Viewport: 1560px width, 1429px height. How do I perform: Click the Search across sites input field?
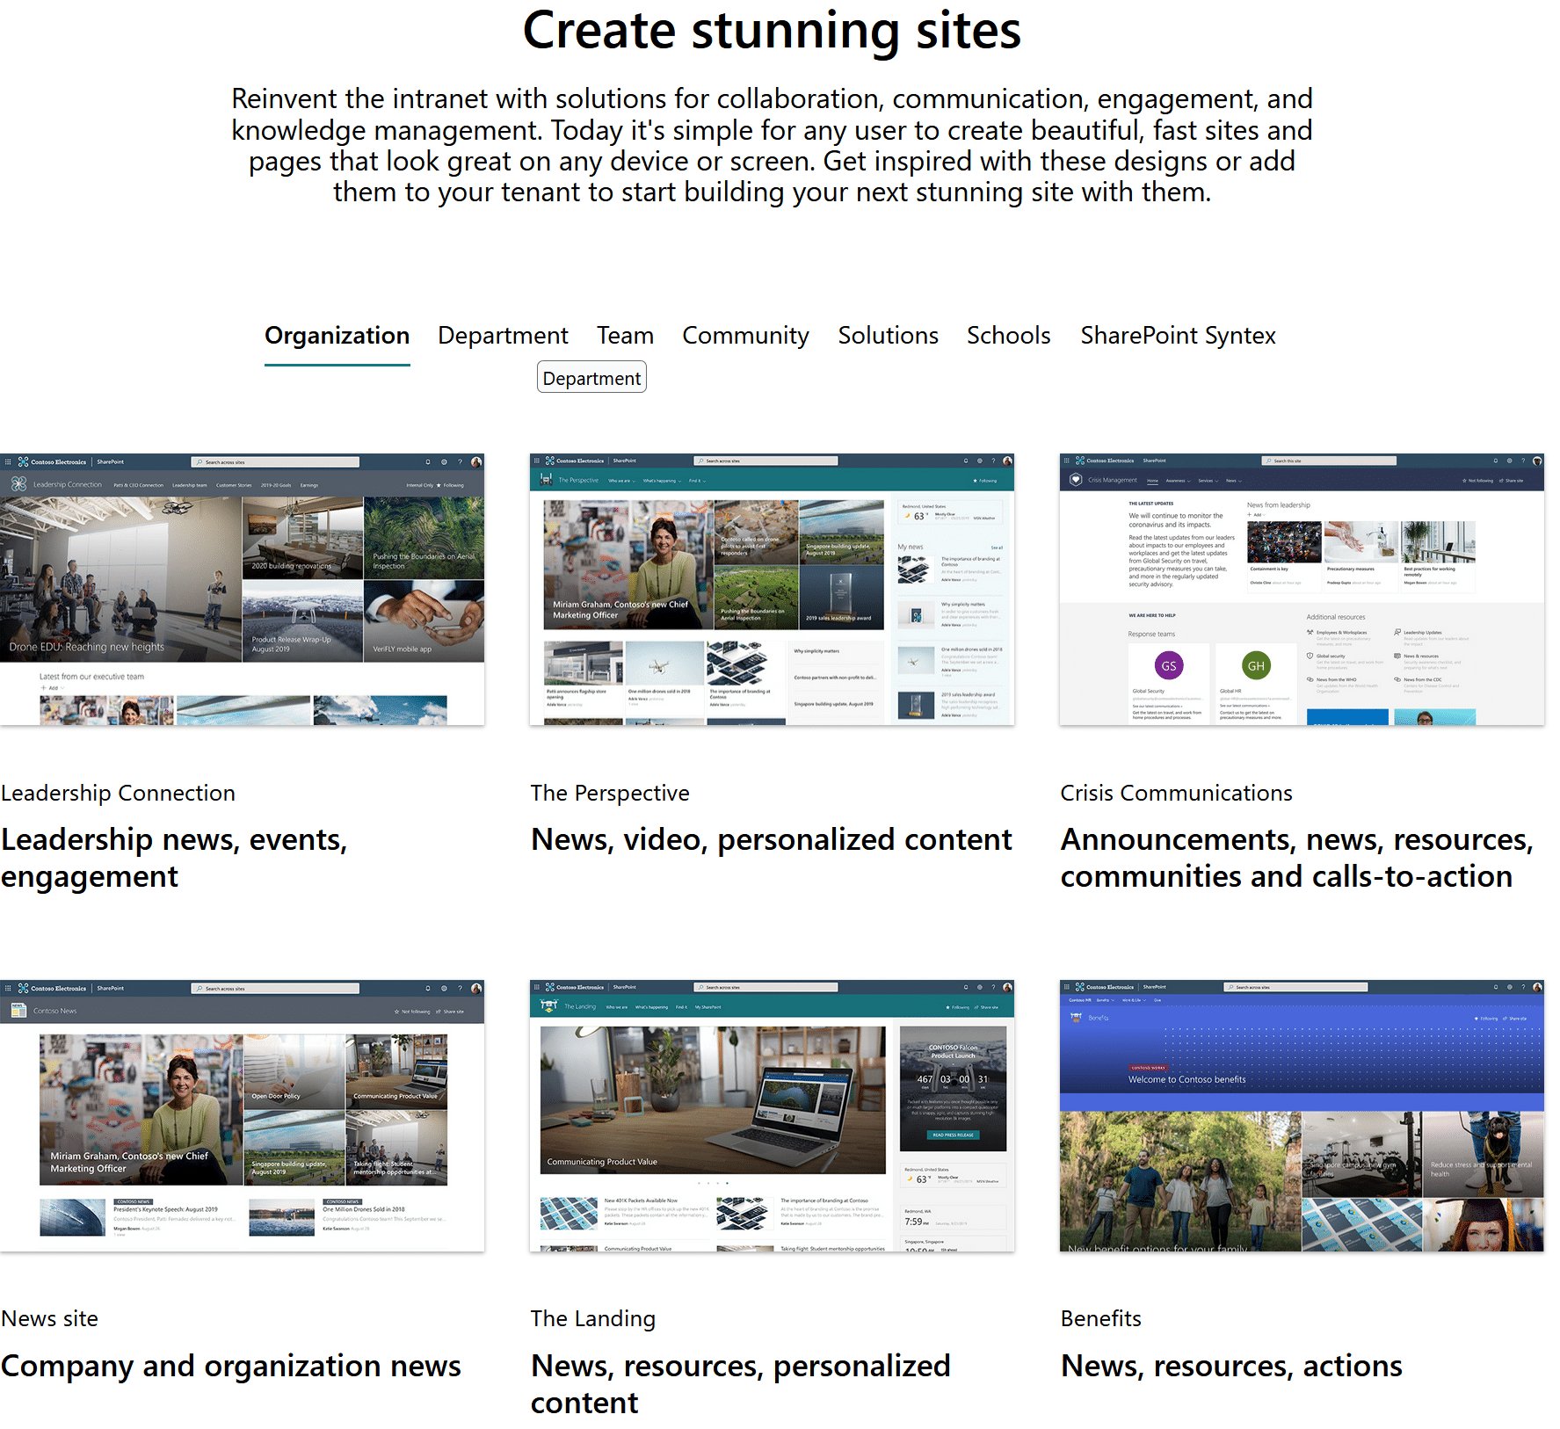point(277,461)
